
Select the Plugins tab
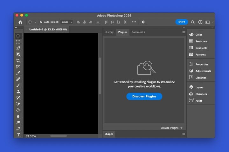click(x=123, y=32)
